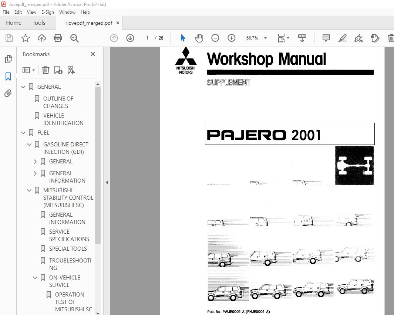Click the fit page width icon
The image size is (394, 315).
(x=282, y=38)
